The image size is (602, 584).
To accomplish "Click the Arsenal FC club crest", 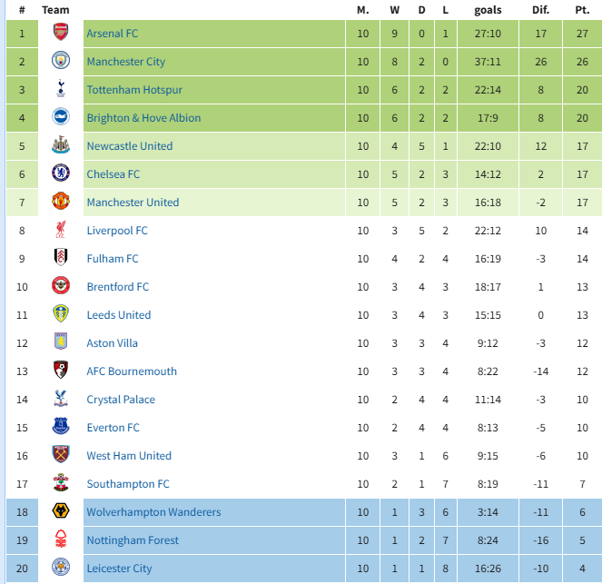I will (61, 34).
